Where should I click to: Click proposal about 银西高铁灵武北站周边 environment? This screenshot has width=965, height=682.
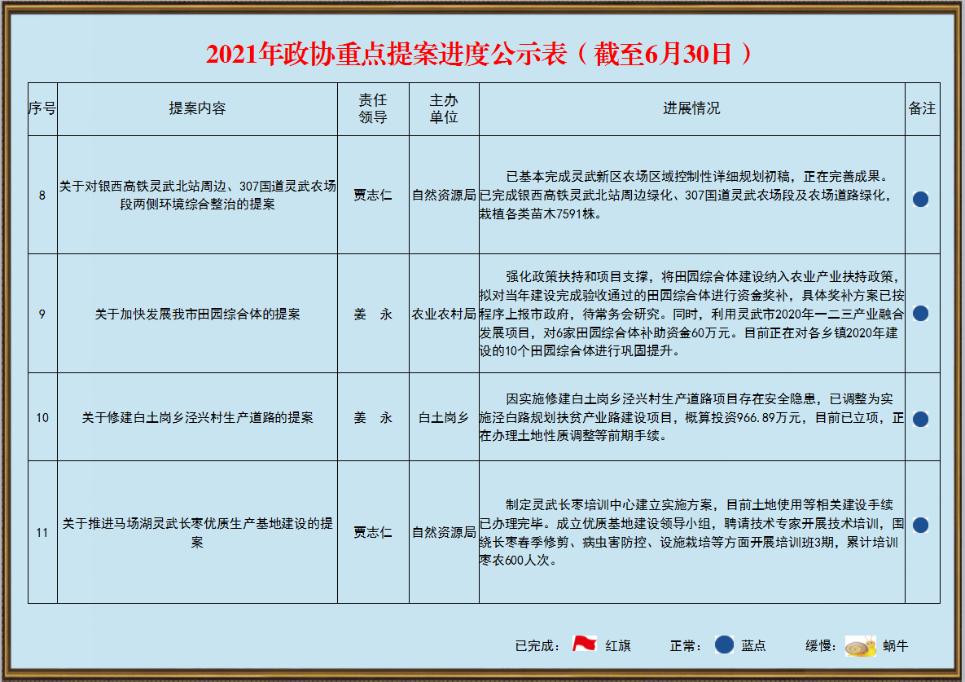pos(198,195)
